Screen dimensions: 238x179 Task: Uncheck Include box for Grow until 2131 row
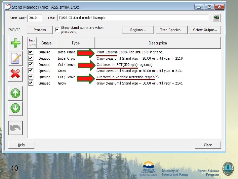click(31, 71)
